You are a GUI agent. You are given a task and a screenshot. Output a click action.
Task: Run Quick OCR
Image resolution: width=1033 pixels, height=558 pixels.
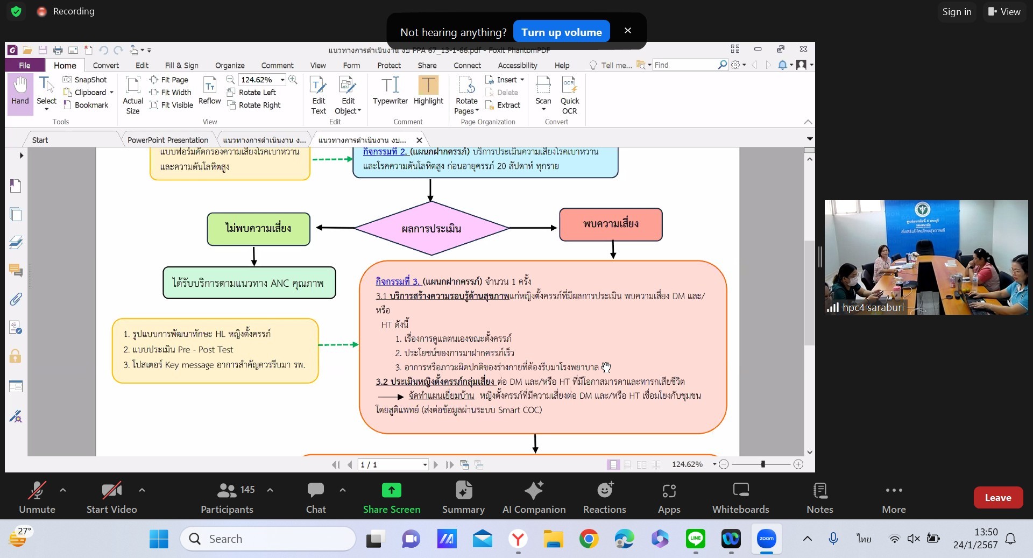569,95
